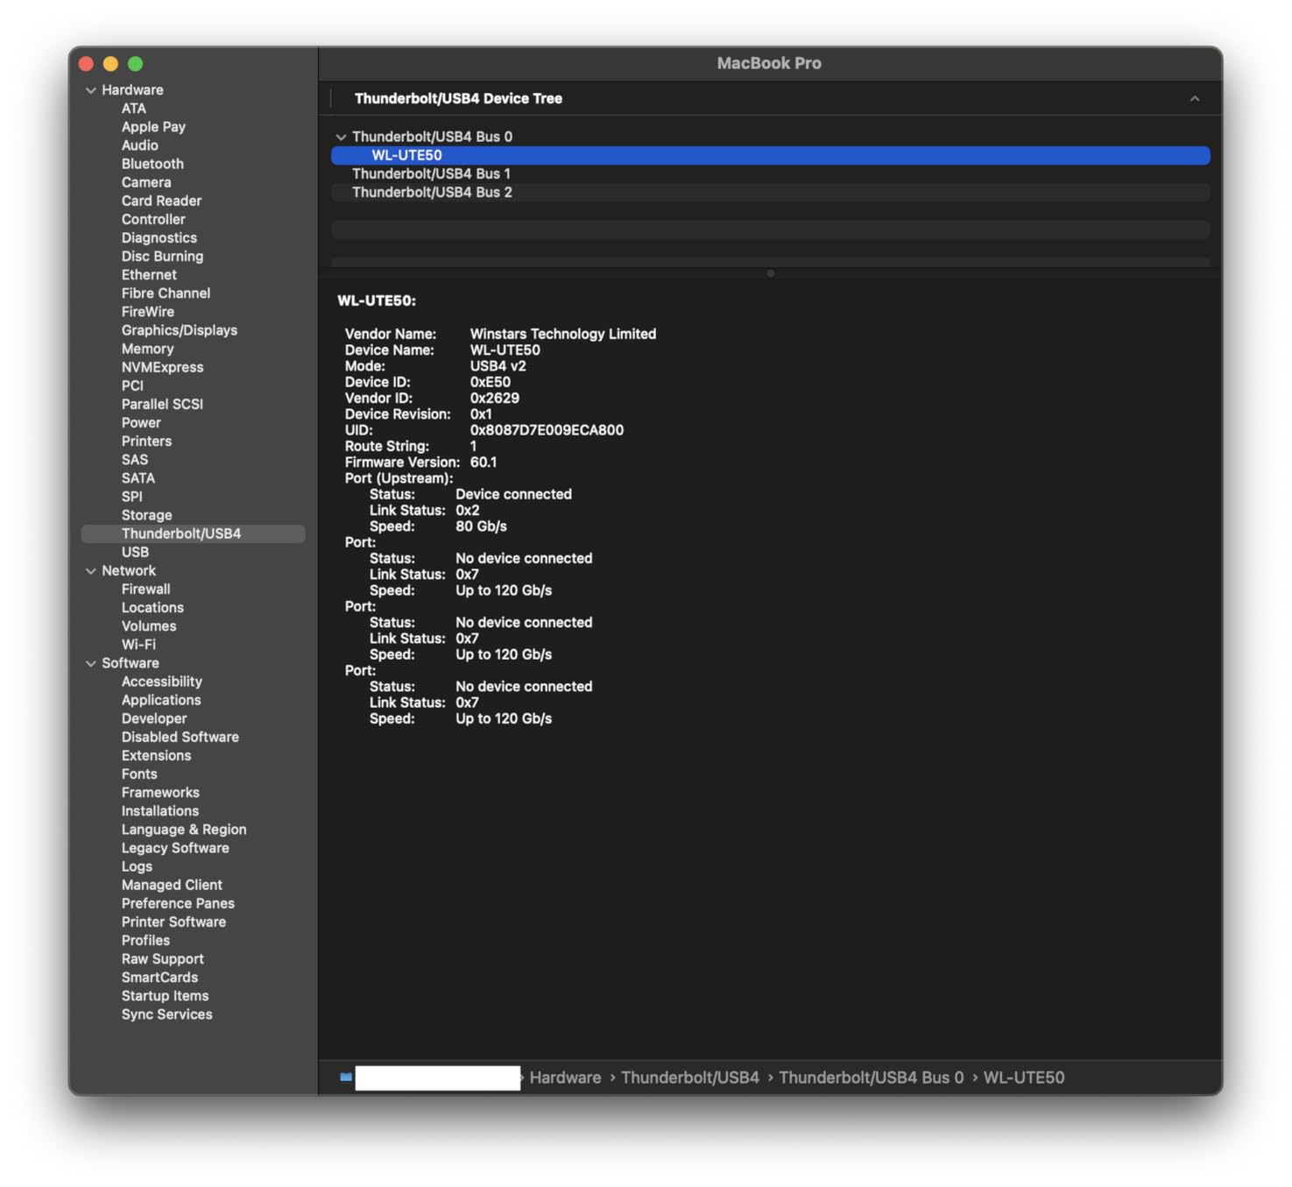Screen dimensions: 1292x1187
Task: Collapse the Network section chevron
Action: tap(91, 571)
